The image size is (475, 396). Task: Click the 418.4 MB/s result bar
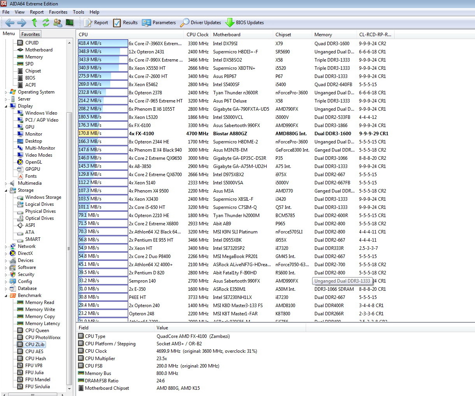pos(103,43)
